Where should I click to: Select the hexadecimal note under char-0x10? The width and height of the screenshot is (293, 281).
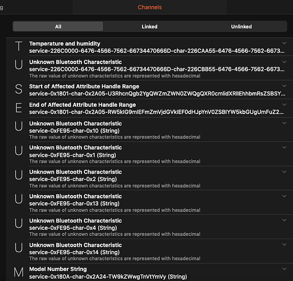pyautogui.click(x=115, y=137)
